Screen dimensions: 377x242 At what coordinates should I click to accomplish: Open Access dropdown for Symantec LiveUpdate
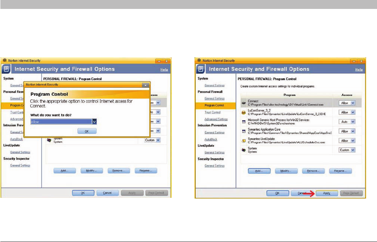coord(353,140)
